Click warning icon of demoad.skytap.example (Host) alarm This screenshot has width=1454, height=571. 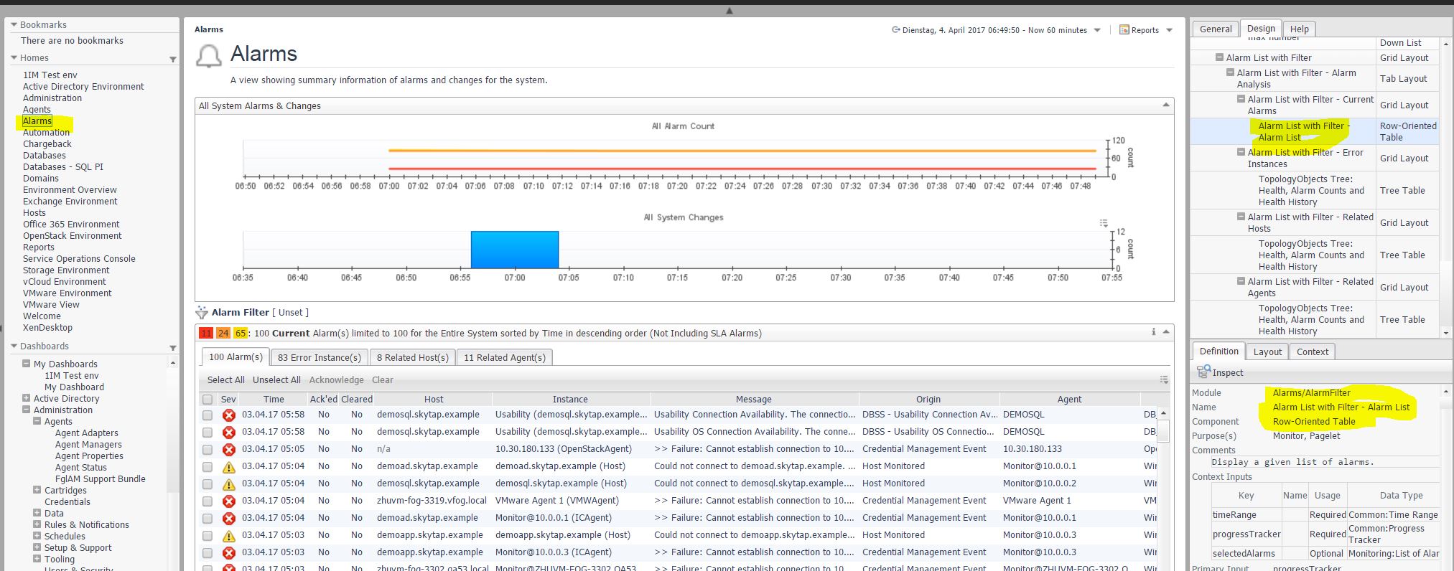click(x=228, y=466)
